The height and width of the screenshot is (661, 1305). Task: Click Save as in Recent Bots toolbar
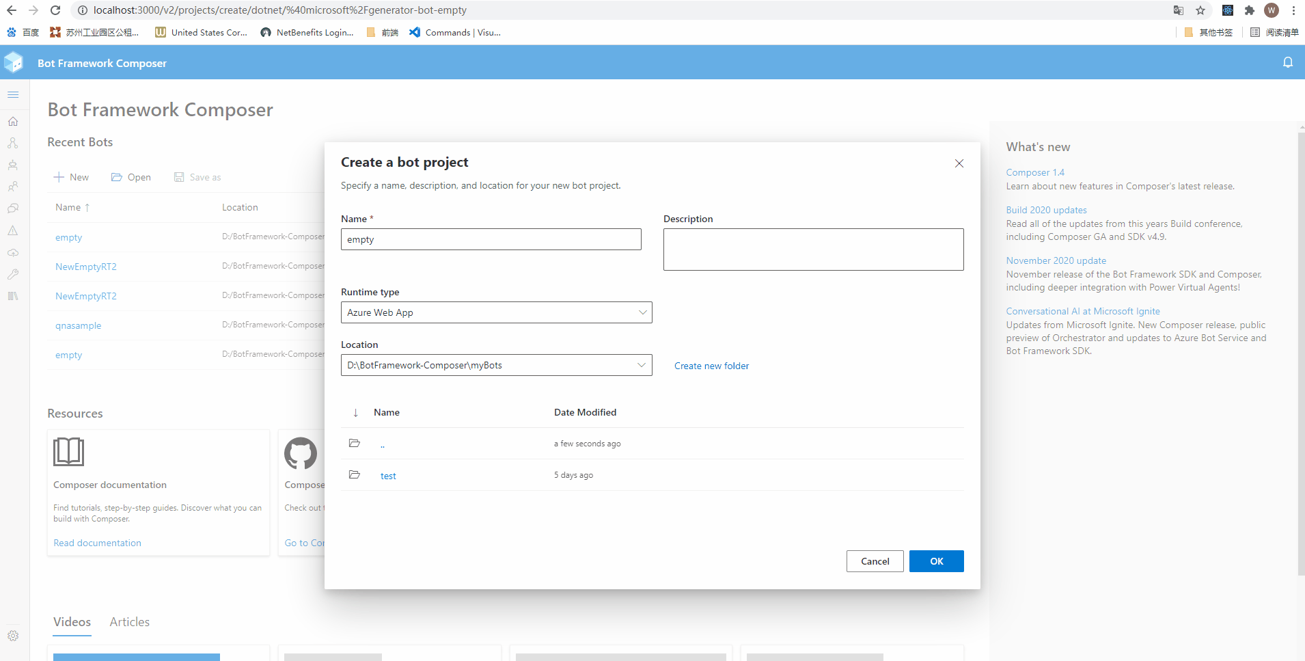pos(197,177)
